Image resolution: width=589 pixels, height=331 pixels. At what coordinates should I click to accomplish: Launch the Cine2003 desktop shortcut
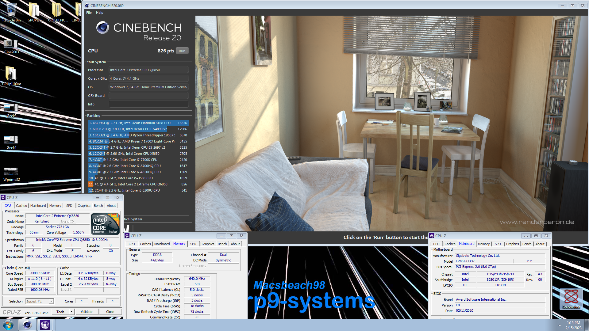pyautogui.click(x=11, y=46)
